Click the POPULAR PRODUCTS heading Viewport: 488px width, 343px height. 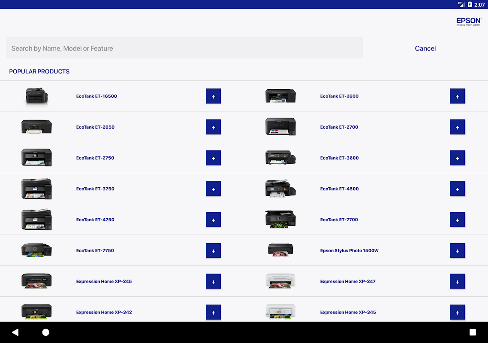pos(39,72)
